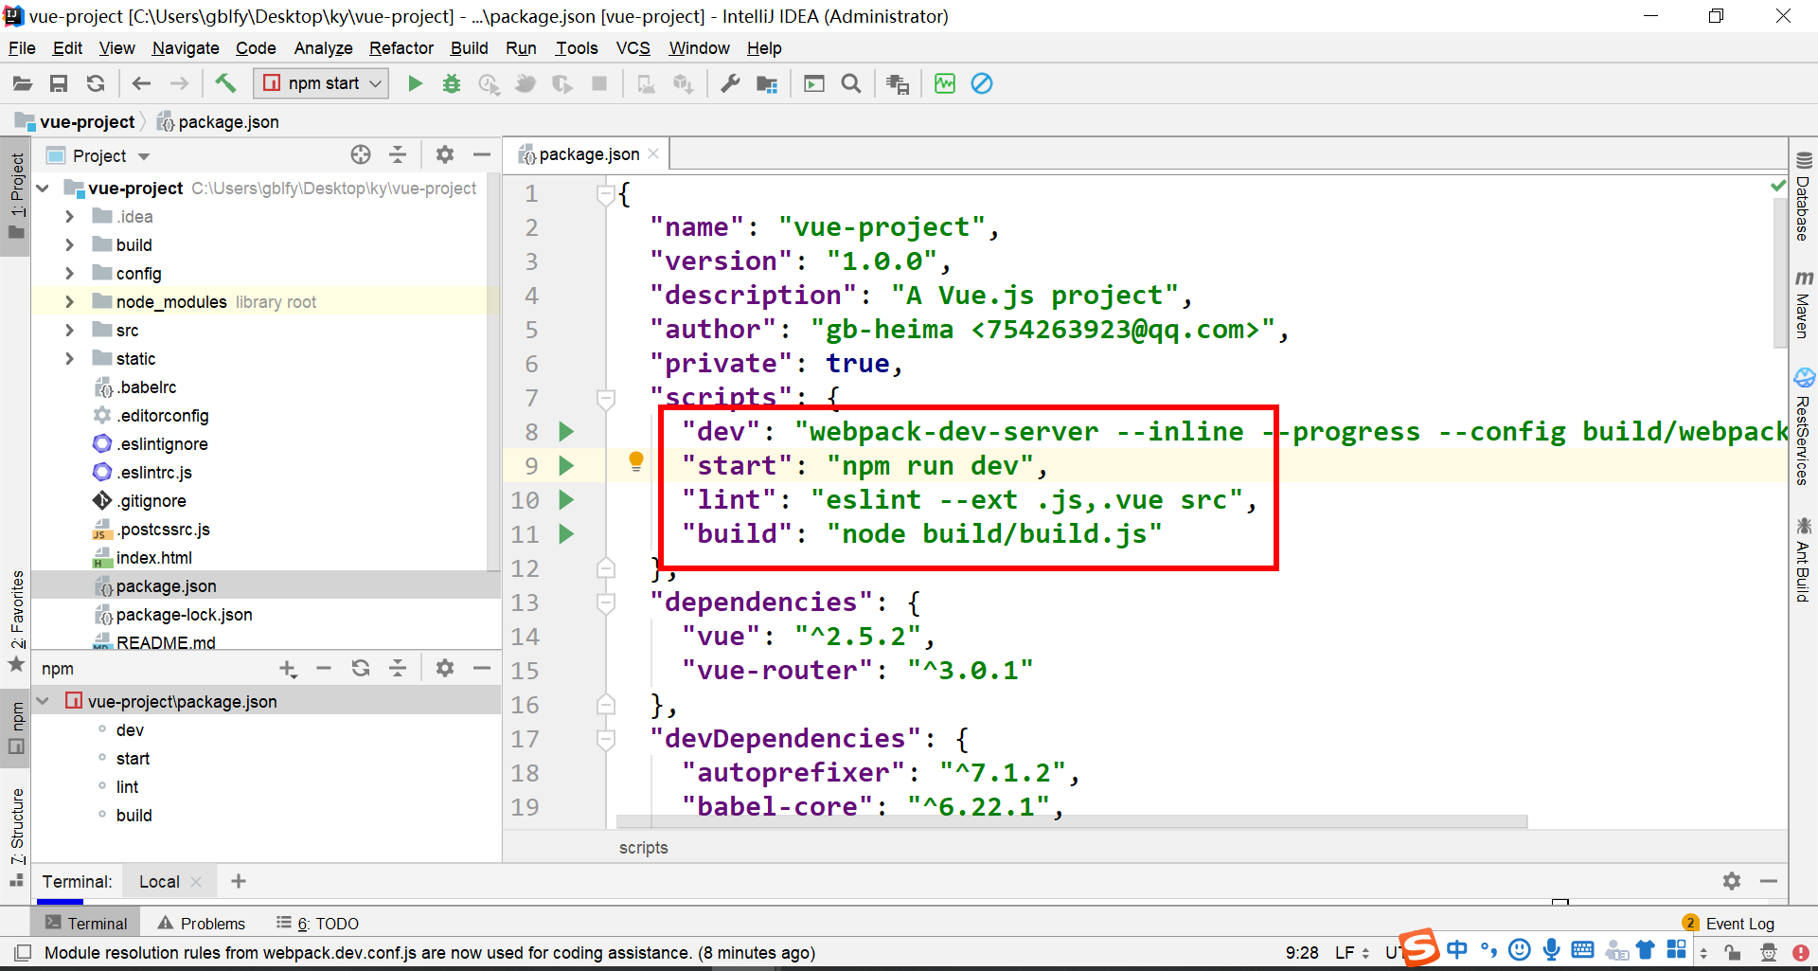Toggle tool window bars icon in status bar
This screenshot has width=1818, height=971.
[23, 953]
